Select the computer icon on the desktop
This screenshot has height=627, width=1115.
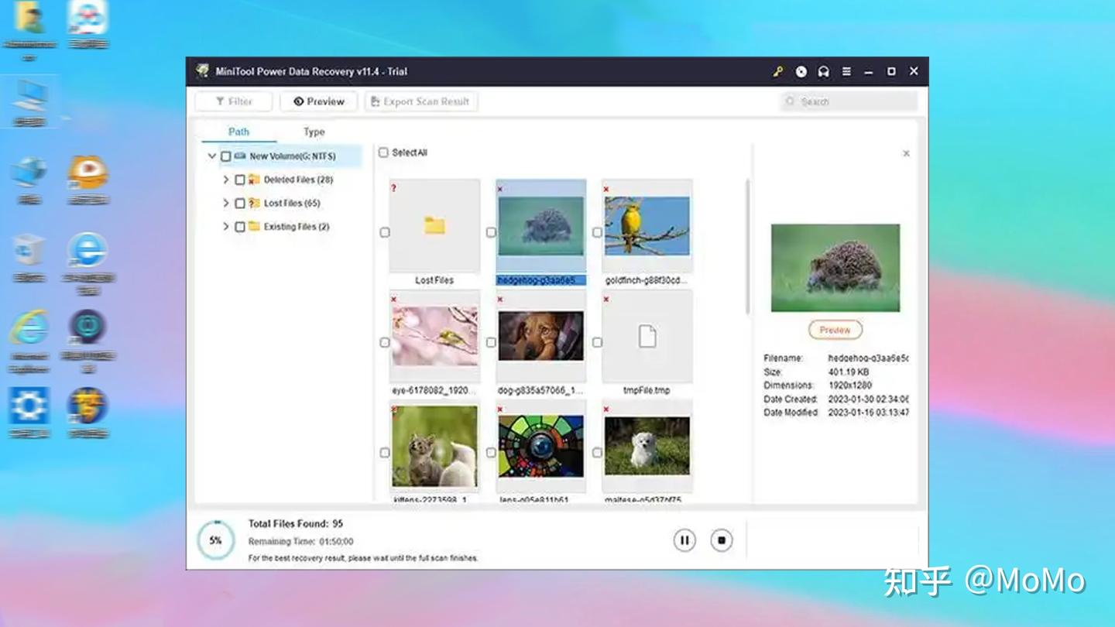click(x=29, y=96)
